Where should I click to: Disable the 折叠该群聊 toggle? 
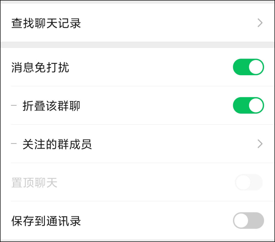248,105
